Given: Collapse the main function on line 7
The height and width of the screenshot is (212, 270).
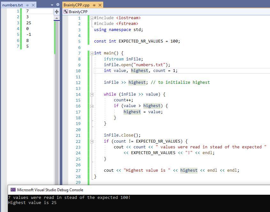Looking at the screenshot, I should [x=92, y=53].
